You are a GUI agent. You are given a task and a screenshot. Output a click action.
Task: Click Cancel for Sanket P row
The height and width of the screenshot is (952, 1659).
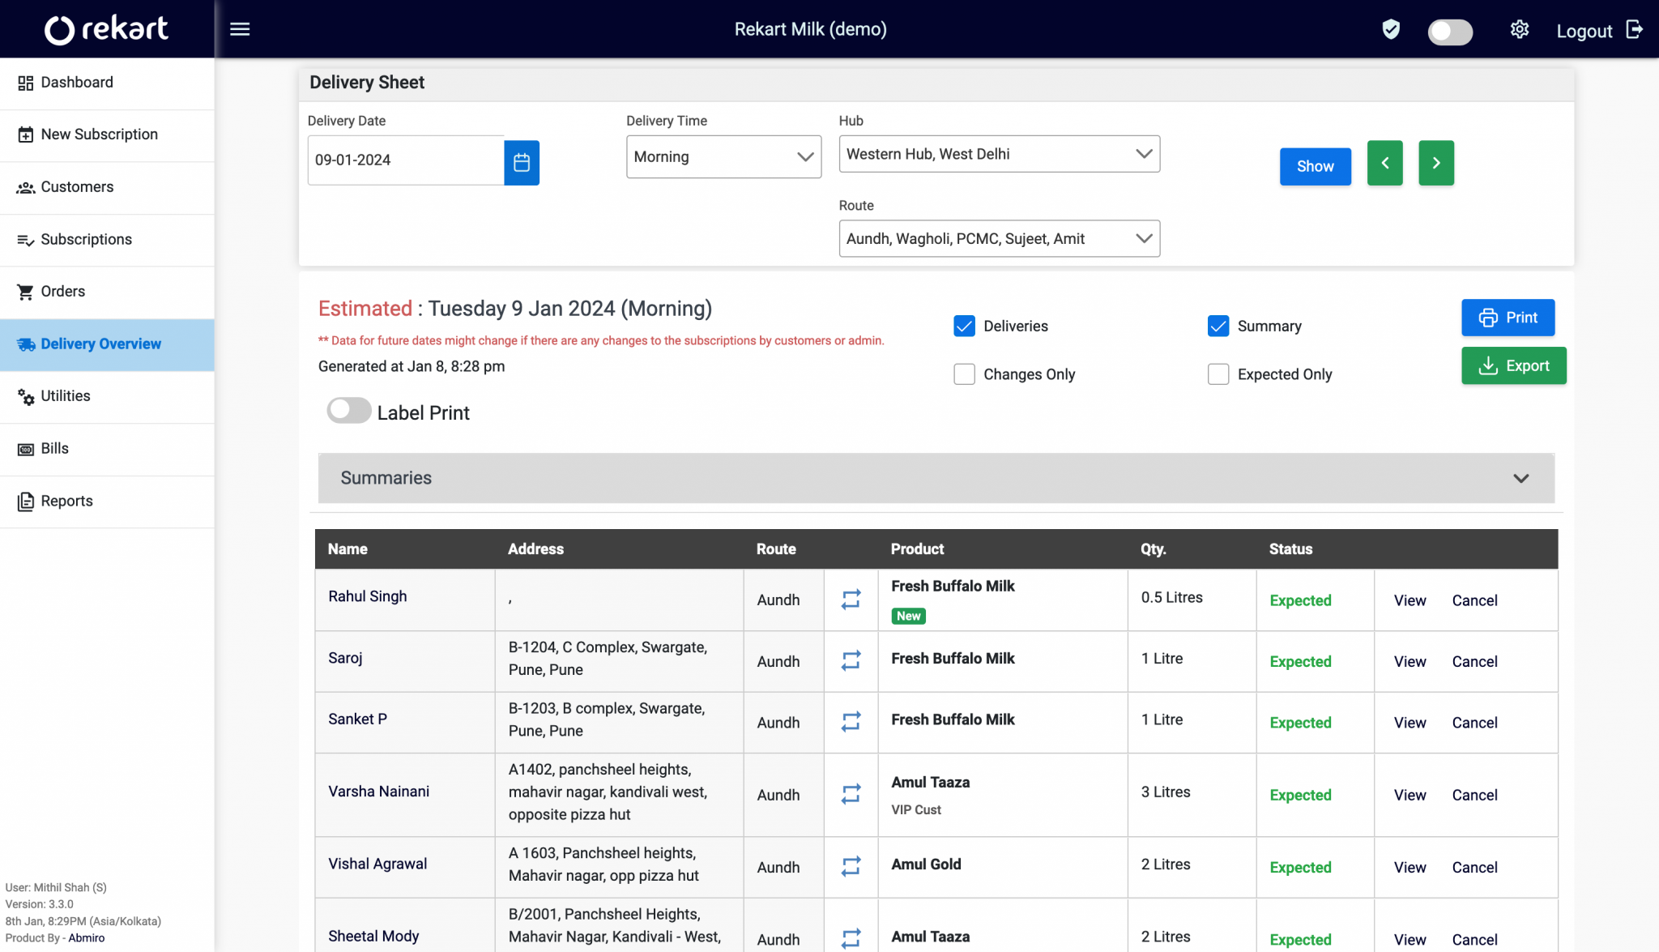click(x=1474, y=723)
